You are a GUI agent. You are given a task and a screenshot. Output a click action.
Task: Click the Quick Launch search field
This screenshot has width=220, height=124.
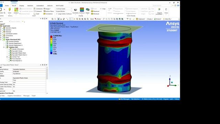[x=162, y=6]
